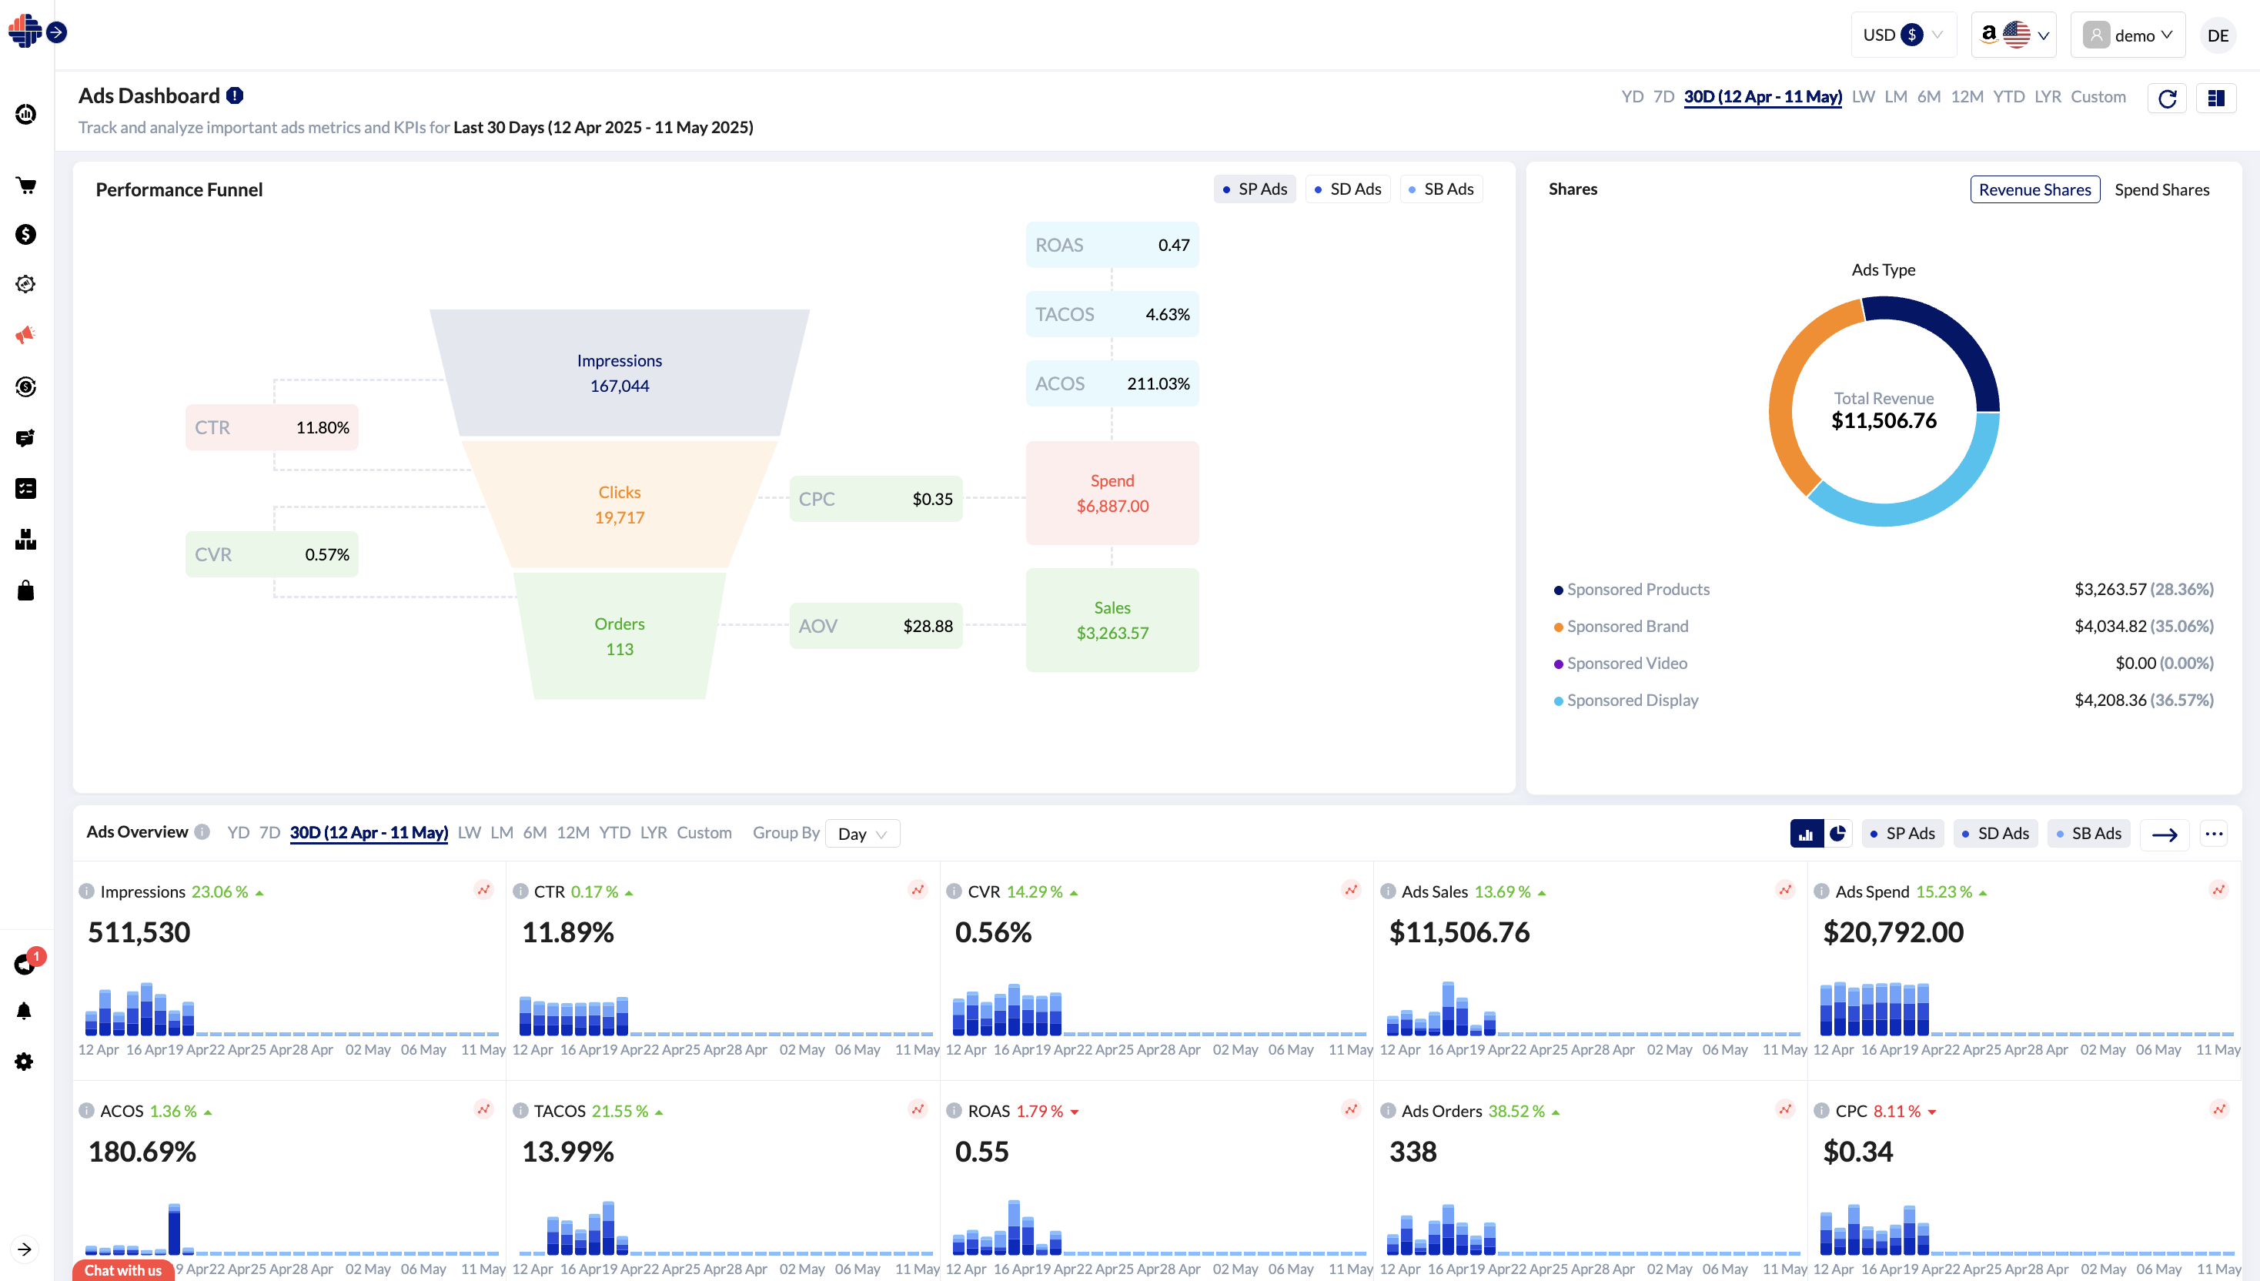Image resolution: width=2260 pixels, height=1281 pixels.
Task: Click the notification bell icon
Action: pyautogui.click(x=25, y=1011)
